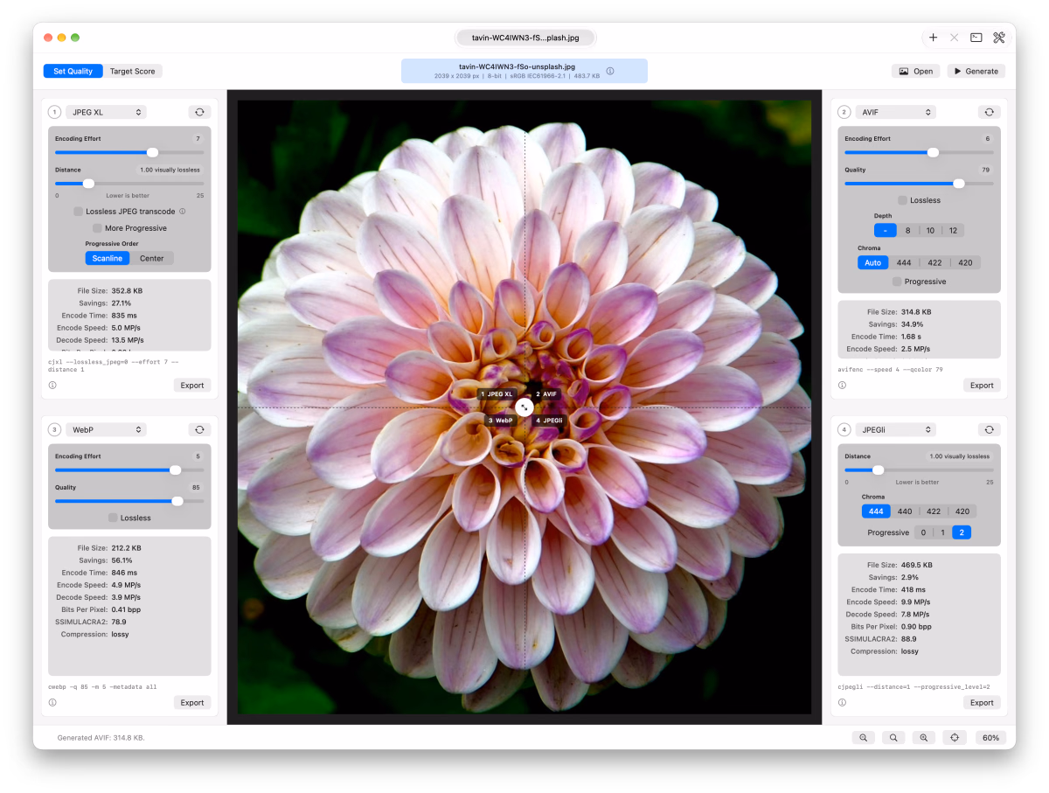Viewport: 1049px width, 793px height.
Task: Open the wrench and screwdriver tools icon
Action: click(x=999, y=38)
